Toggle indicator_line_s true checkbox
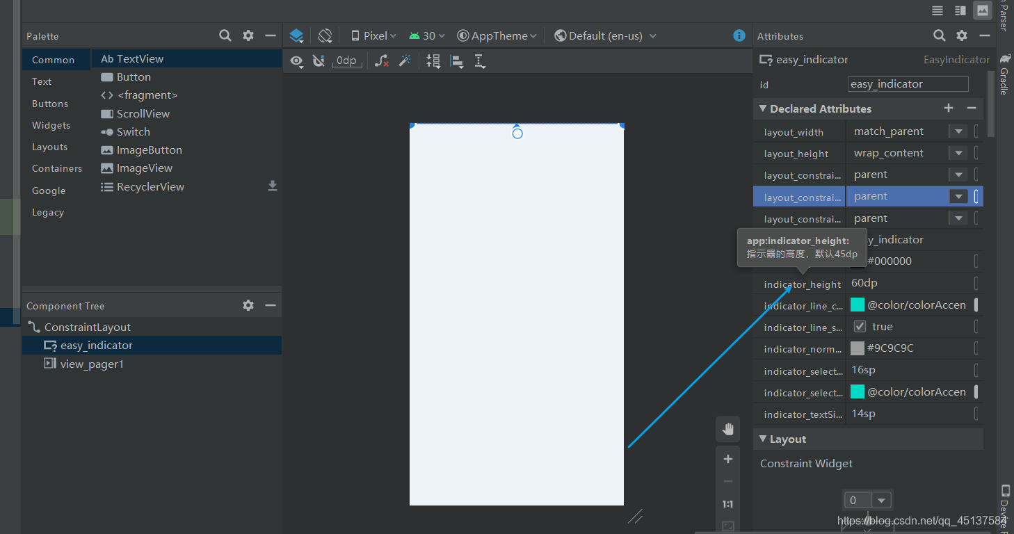1014x534 pixels. coord(860,326)
